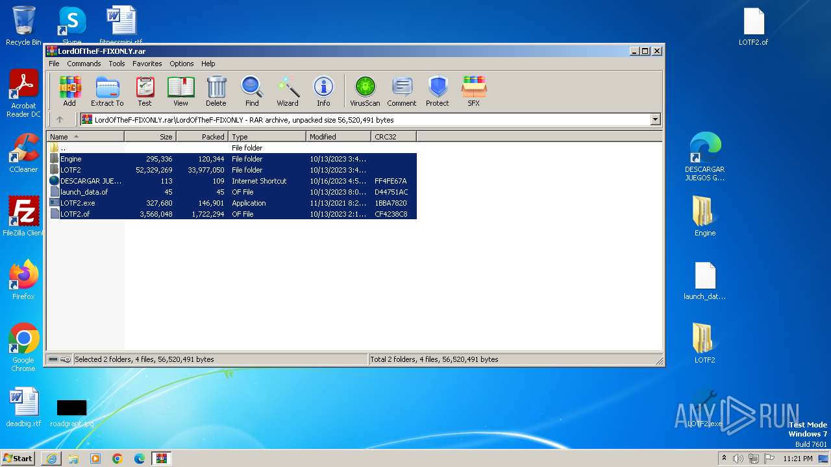Image resolution: width=831 pixels, height=467 pixels.
Task: Select the DESCARGAR JUEGOS desktop shortcut
Action: point(705,156)
